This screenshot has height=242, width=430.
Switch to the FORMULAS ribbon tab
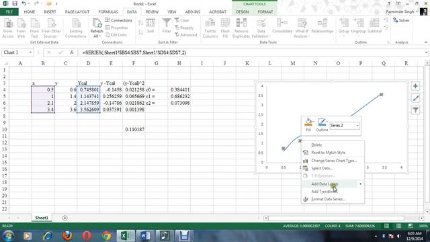click(x=108, y=12)
